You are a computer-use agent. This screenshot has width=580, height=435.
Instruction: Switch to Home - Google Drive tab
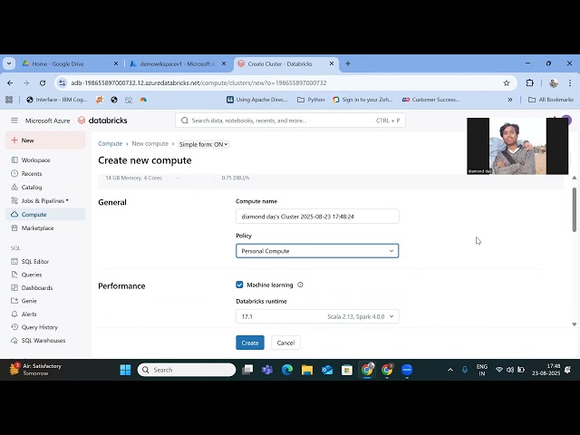[x=71, y=63]
